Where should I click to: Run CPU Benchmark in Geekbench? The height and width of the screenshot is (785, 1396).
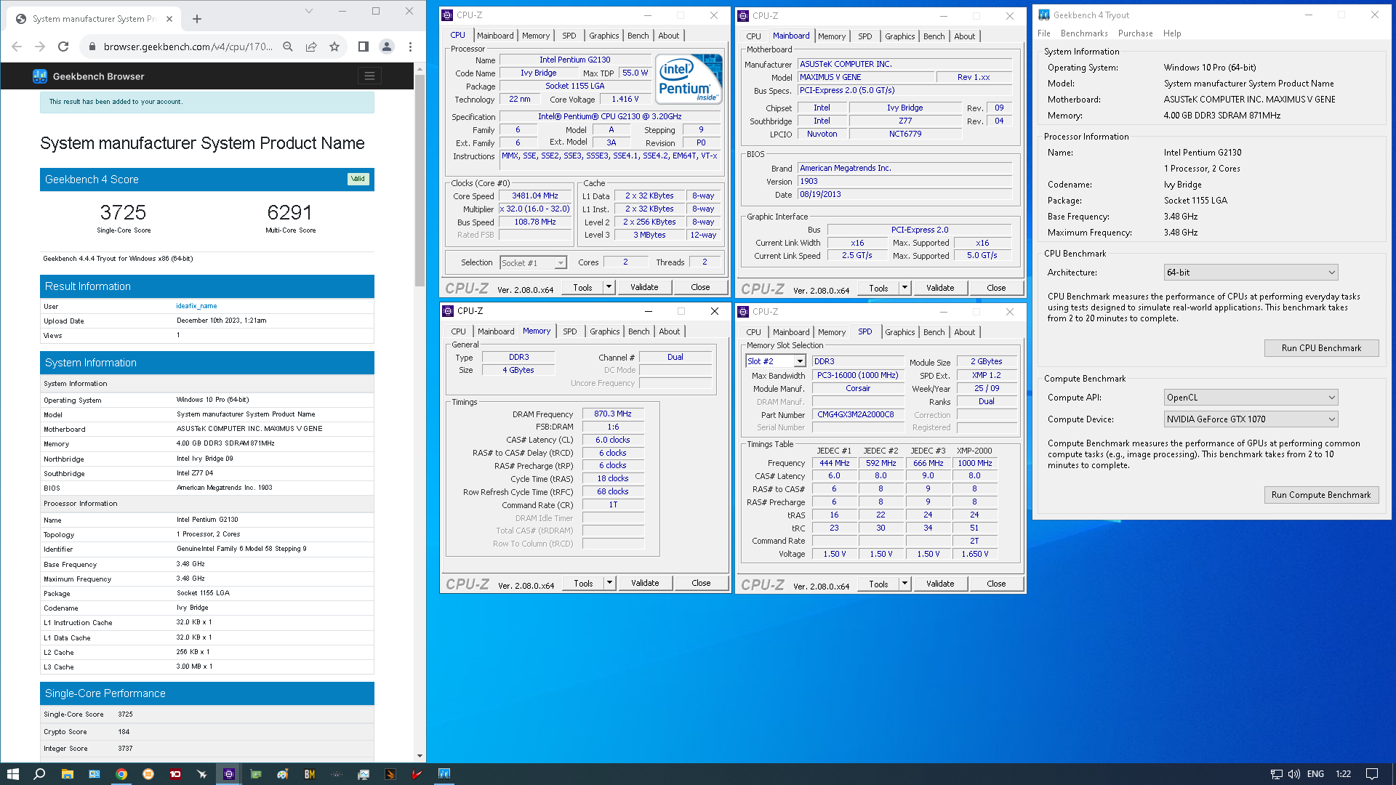[x=1321, y=348]
